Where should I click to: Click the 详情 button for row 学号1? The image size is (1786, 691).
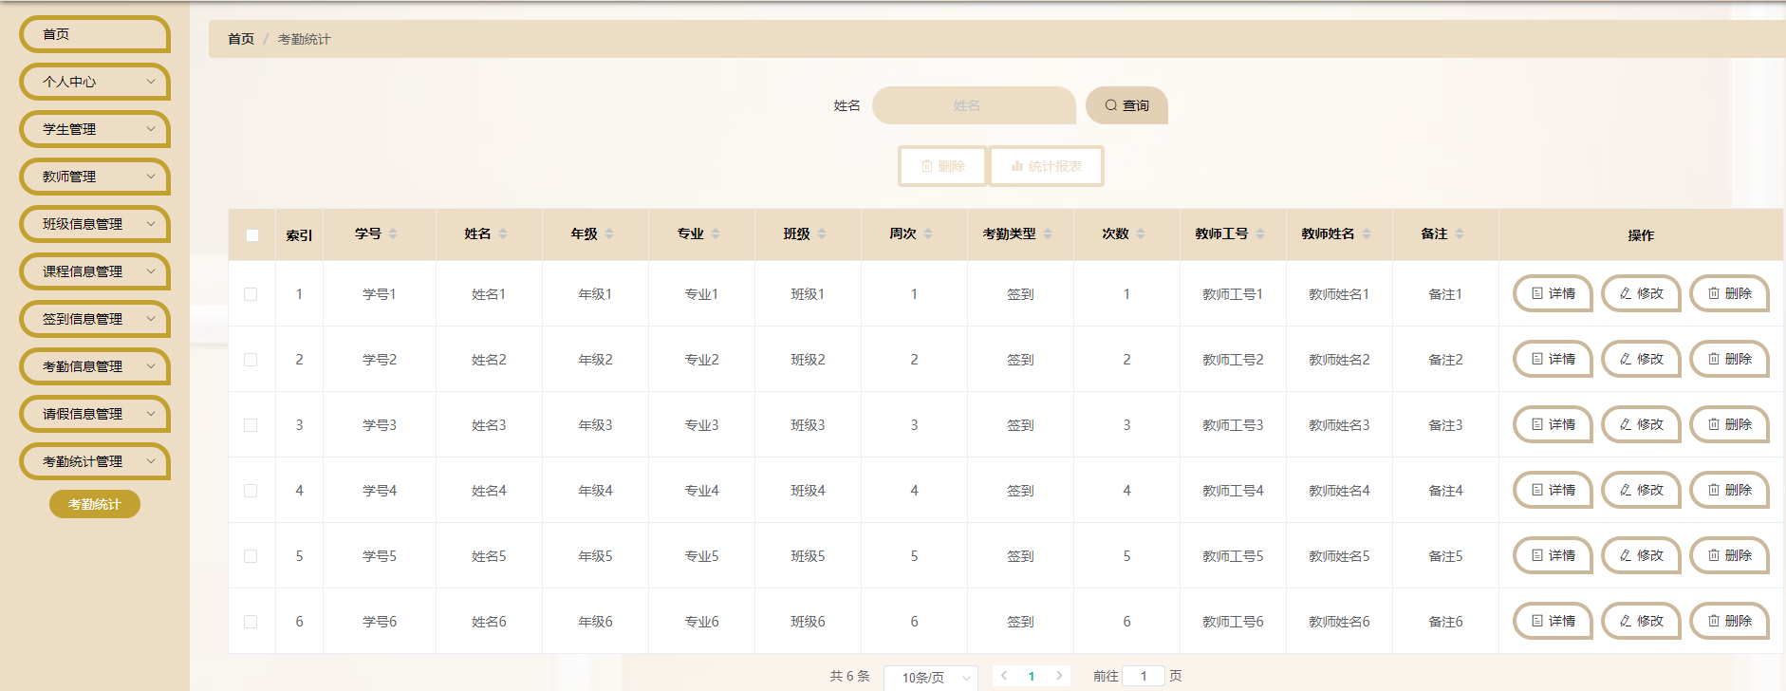(x=1552, y=293)
